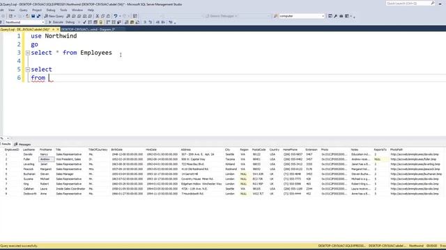
Task: Select the 'Andrew' FirstName cell
Action: click(x=46, y=159)
